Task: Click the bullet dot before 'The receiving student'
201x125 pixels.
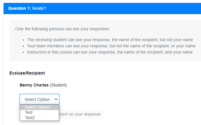Action: pyautogui.click(x=23, y=40)
